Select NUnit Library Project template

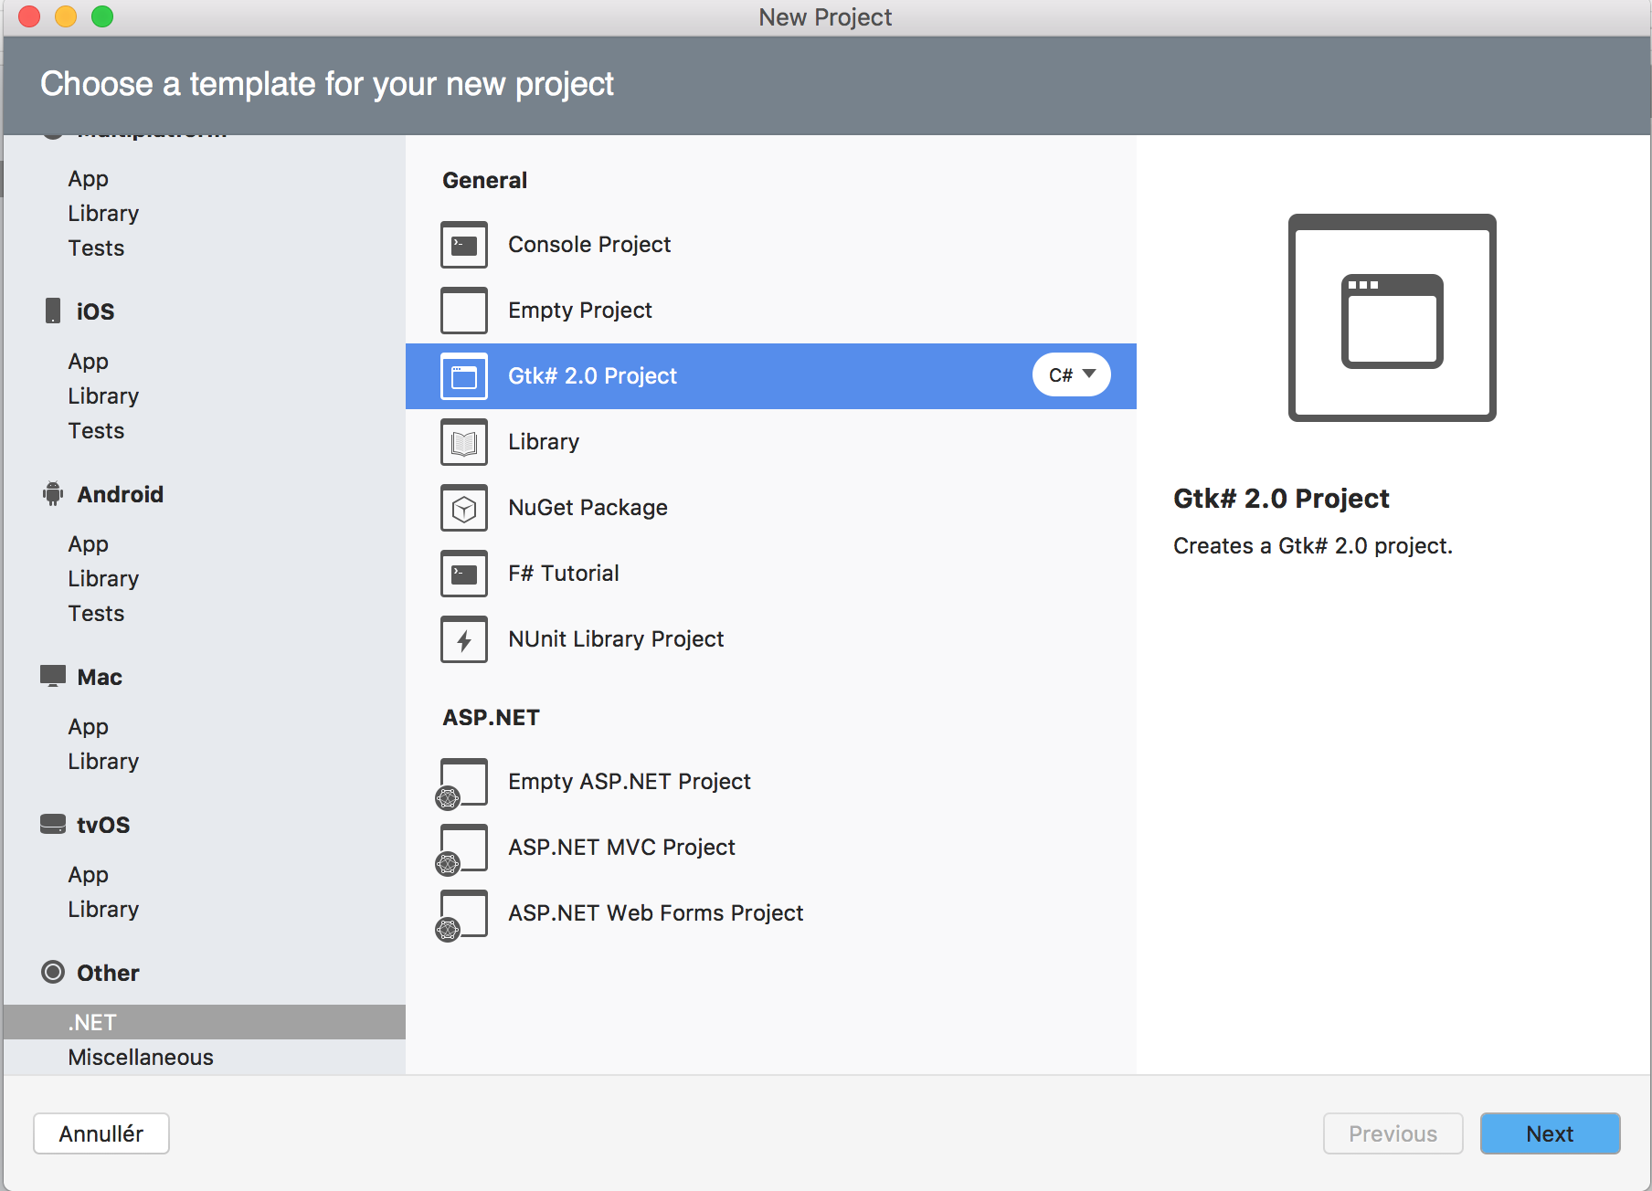coord(771,639)
